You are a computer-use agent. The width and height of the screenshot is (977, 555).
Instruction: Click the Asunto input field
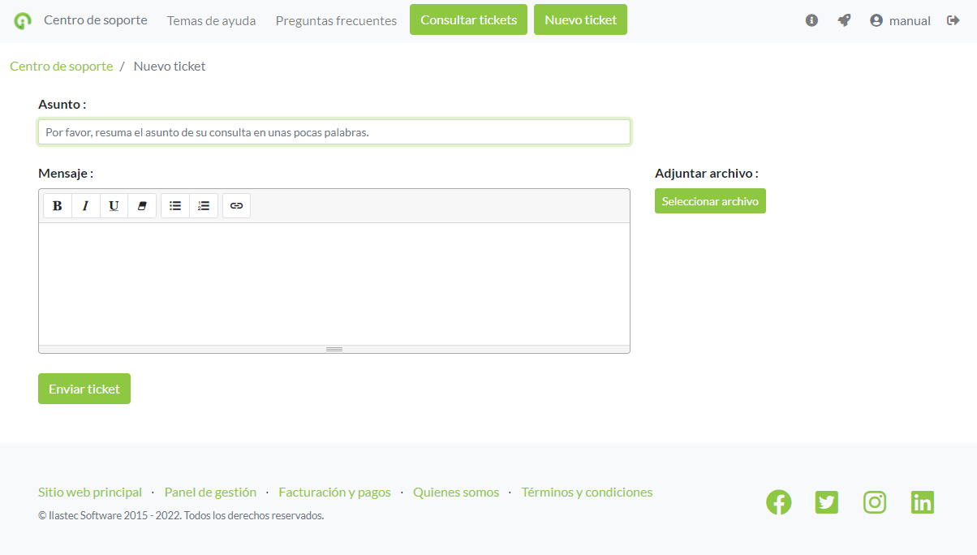(x=334, y=131)
